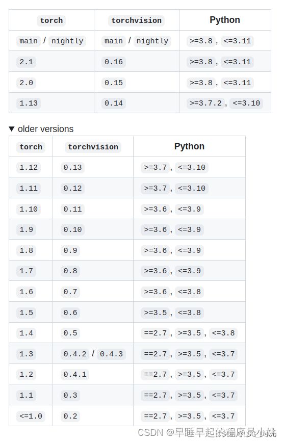Select the torchvision 0.4.2 code tag

[x=75, y=354]
